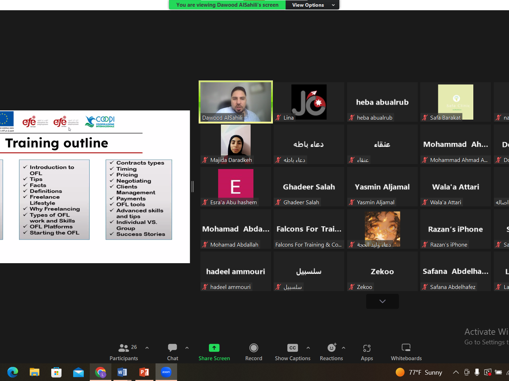Click the green Share Screen icon

point(214,348)
